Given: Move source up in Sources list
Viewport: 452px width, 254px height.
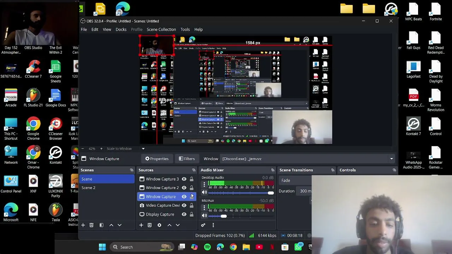Looking at the screenshot, I should coord(169,225).
